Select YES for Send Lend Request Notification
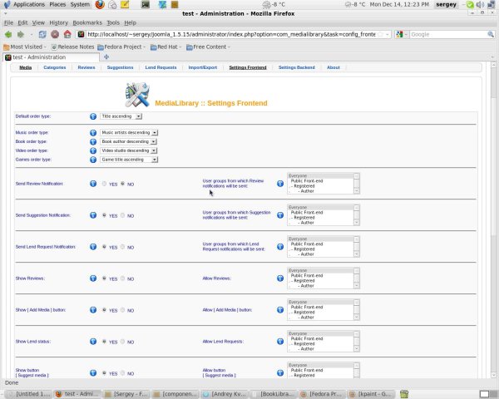The image size is (499, 399). [x=104, y=247]
